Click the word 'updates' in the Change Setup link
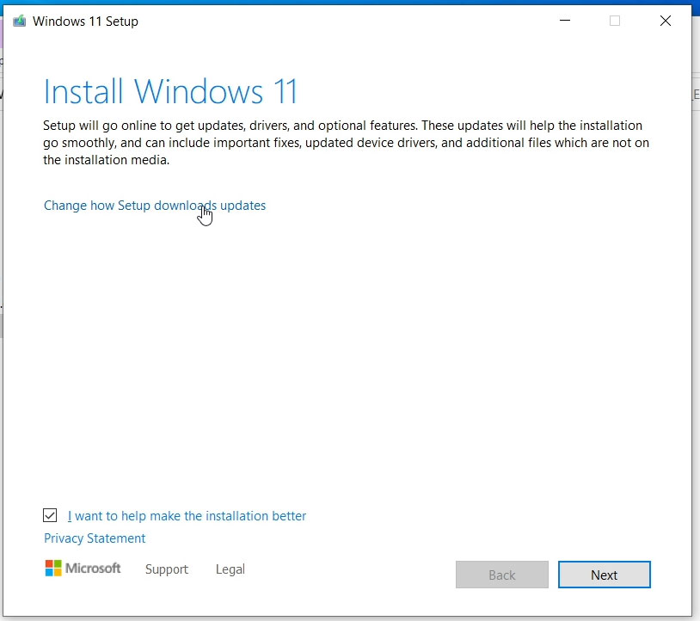 pos(243,206)
